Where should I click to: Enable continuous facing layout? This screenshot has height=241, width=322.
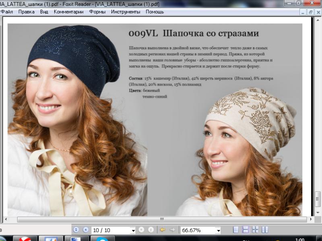tap(264, 230)
